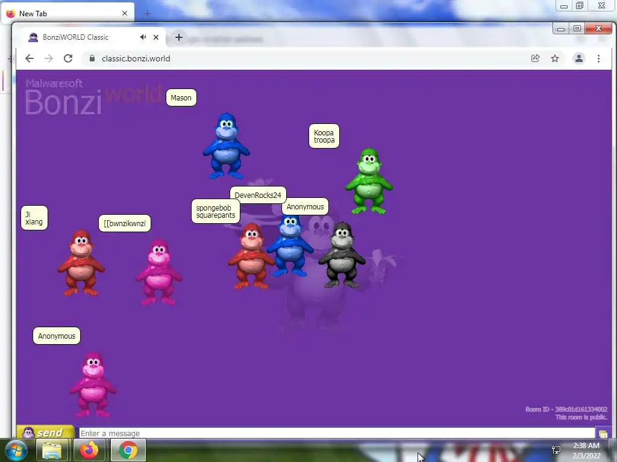This screenshot has height=462, width=617.
Task: Click the Chrome back arrow
Action: [x=30, y=58]
